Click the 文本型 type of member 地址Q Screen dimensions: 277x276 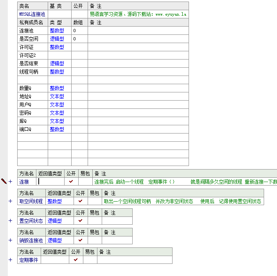pos(57,96)
